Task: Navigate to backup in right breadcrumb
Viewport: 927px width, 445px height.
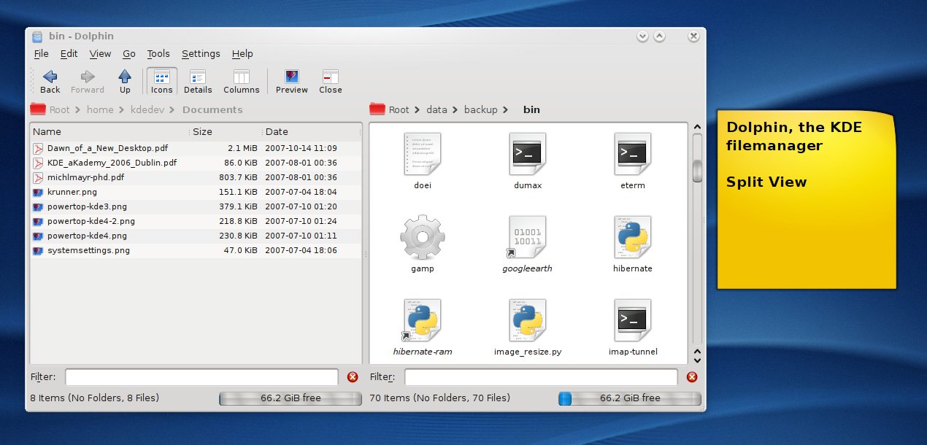Action: 480,110
